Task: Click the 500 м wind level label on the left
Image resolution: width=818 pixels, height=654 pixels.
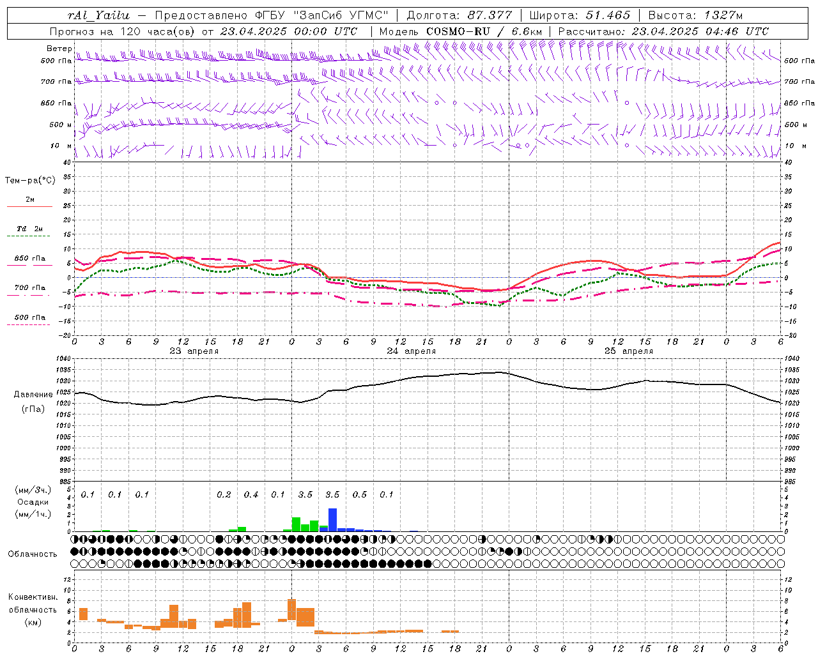Action: (61, 125)
